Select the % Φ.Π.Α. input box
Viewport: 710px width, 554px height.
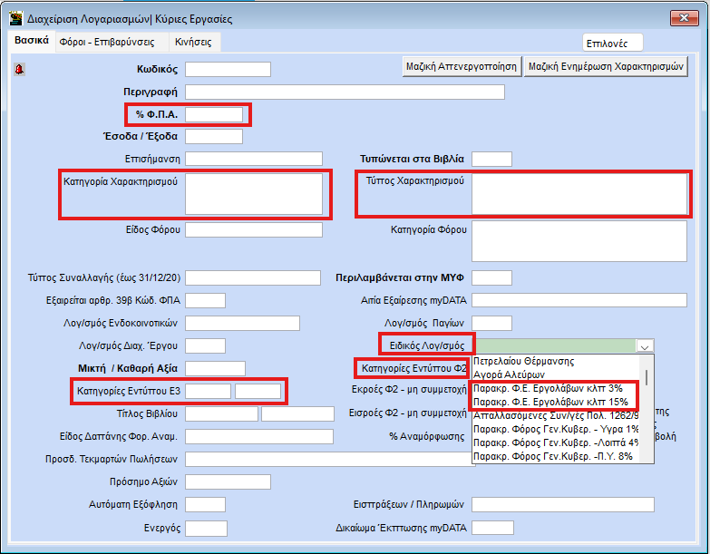214,114
